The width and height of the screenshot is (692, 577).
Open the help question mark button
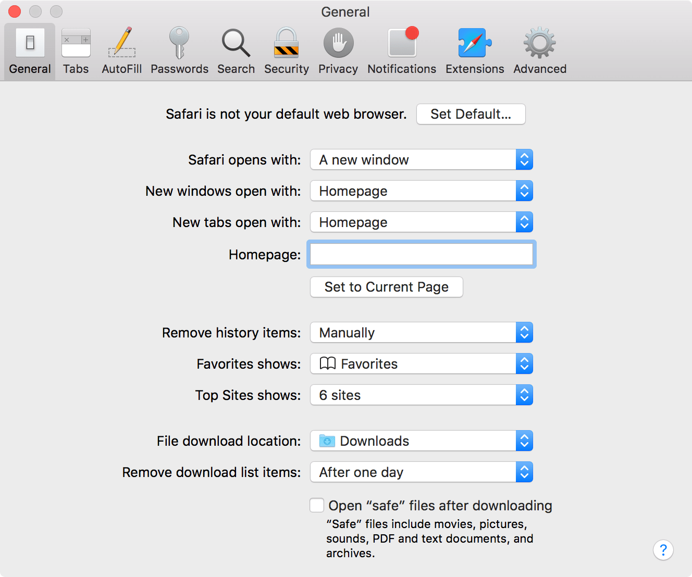coord(663,550)
